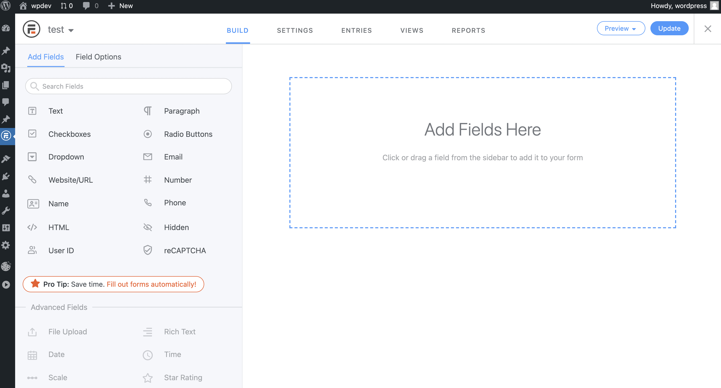Viewport: 721px width, 388px height.
Task: Open the Field Options tab
Action: [x=98, y=57]
